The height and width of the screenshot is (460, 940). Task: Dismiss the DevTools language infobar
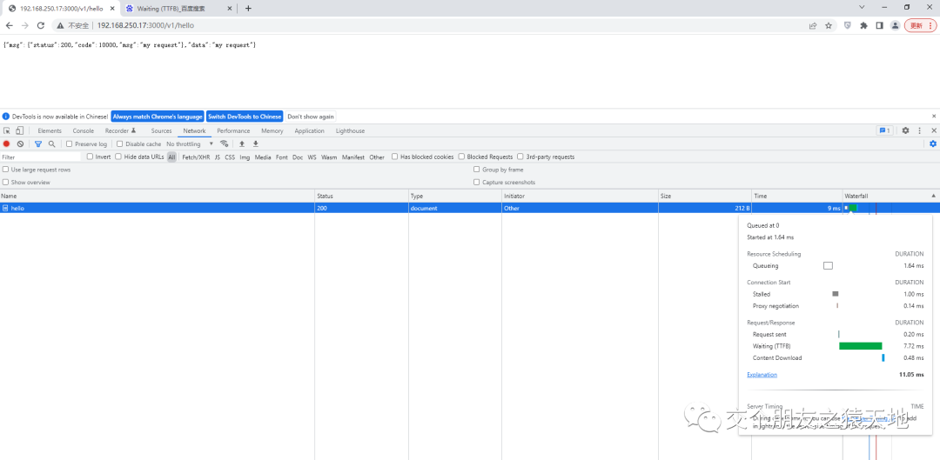tap(933, 117)
